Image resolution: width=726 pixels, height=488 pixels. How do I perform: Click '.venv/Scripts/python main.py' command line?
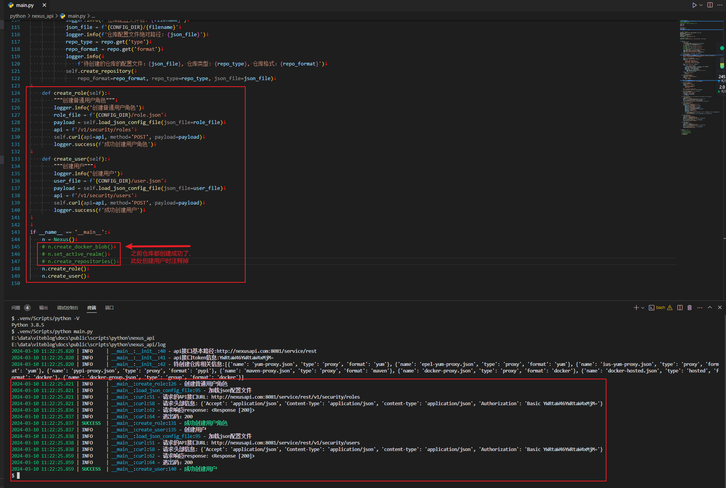(x=55, y=331)
